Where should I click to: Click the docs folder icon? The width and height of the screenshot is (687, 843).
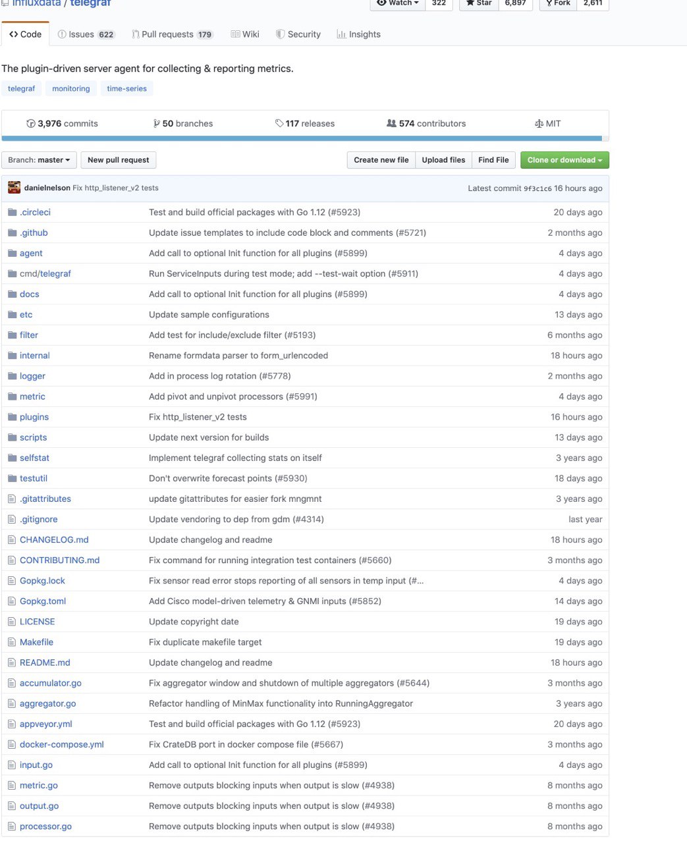[13, 294]
